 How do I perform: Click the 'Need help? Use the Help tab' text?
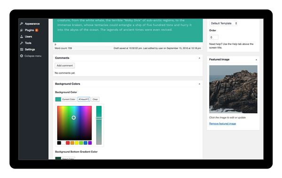[x=231, y=46]
